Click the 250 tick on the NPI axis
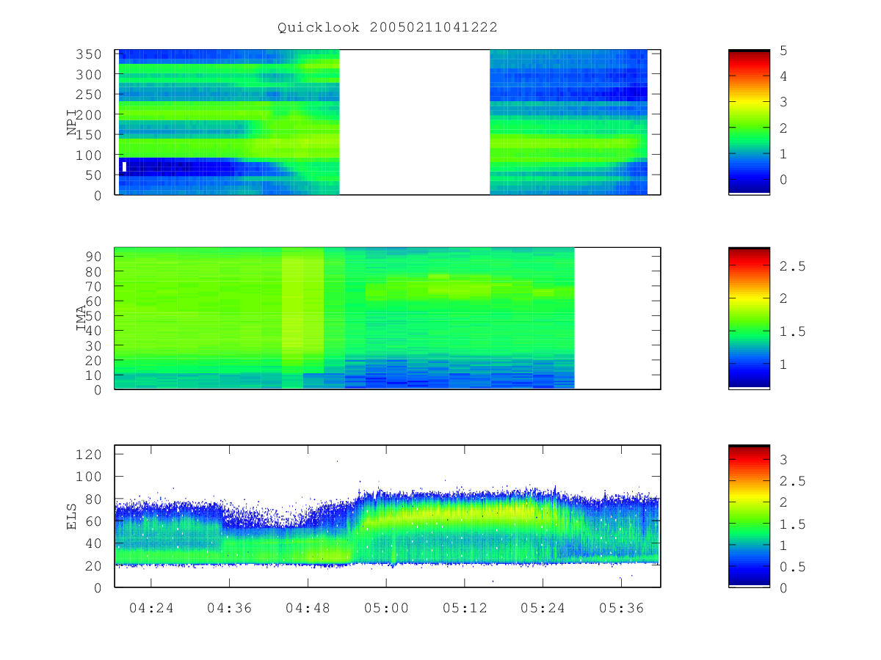This screenshot has height=660, width=881. (x=90, y=95)
